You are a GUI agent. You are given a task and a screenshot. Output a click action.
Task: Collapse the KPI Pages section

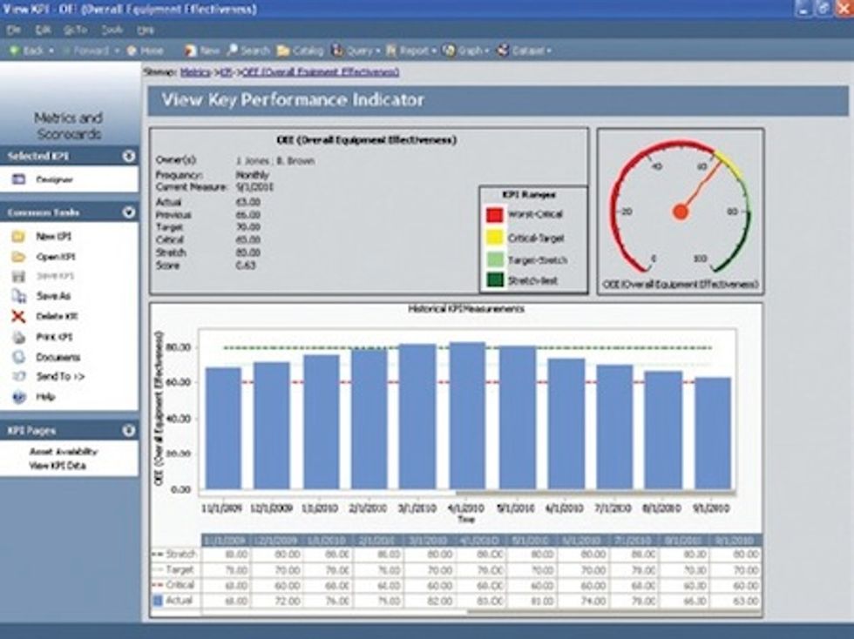pyautogui.click(x=129, y=429)
